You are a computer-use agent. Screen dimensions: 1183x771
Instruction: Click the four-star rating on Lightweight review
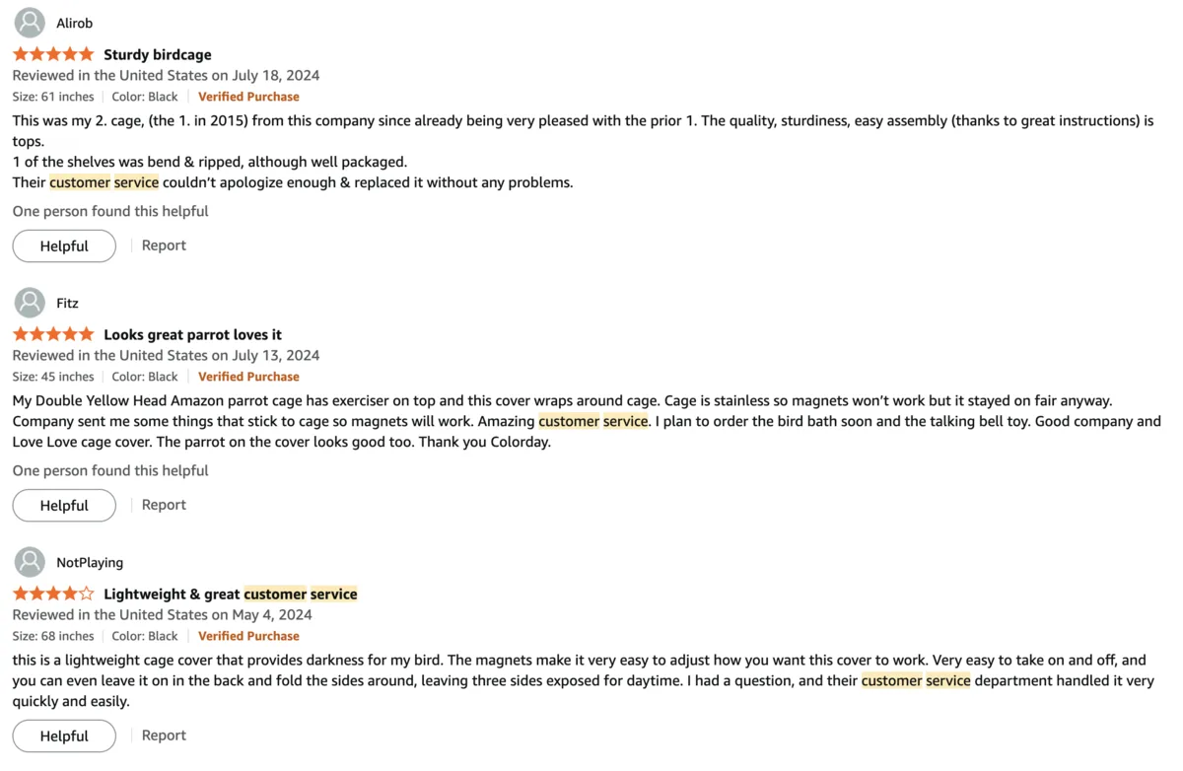pos(52,593)
